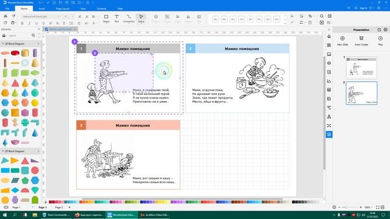Screen dimensions: 390x219
Task: Switch to the Page-2 sheet tab
Action: pos(59,207)
